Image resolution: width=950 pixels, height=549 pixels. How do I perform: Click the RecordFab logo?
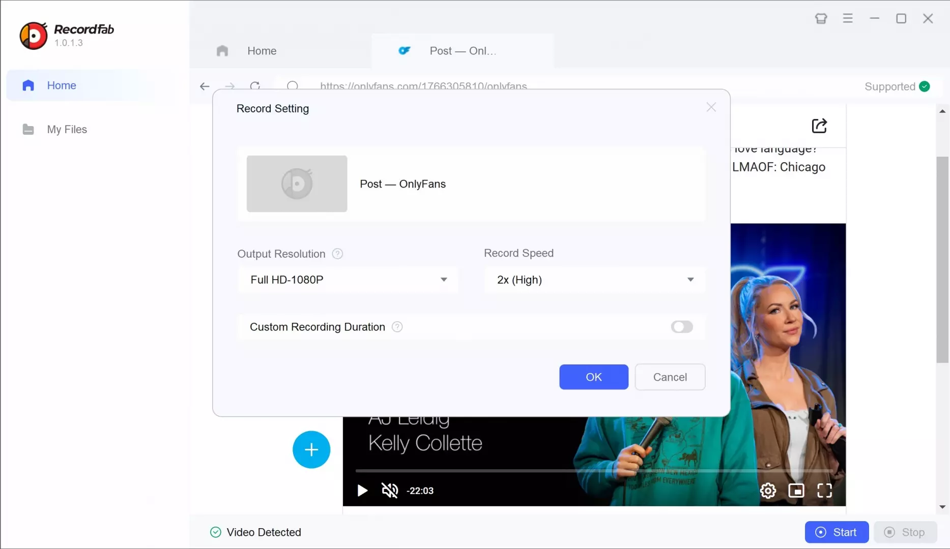point(34,36)
